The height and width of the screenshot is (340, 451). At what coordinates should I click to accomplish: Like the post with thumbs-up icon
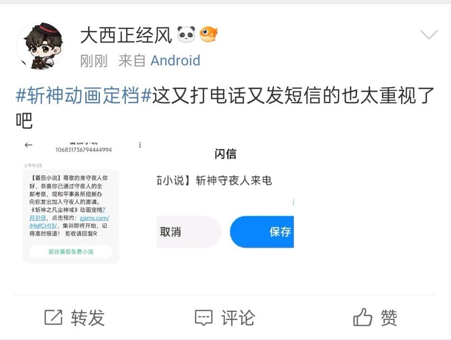362,317
